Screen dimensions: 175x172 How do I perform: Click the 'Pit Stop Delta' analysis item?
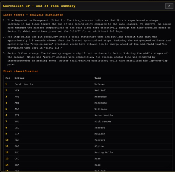tap(89, 42)
